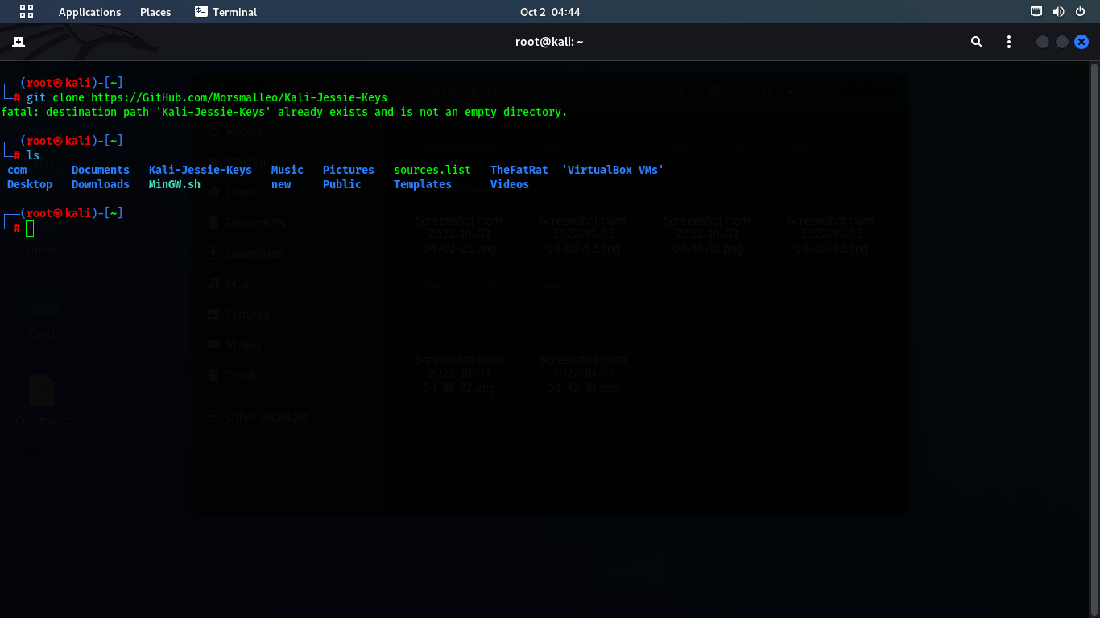Click 'VirtualBox VMs' in the ls output
The height and width of the screenshot is (618, 1100).
tap(613, 170)
